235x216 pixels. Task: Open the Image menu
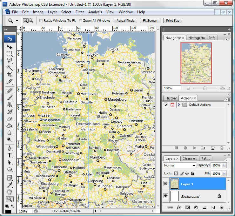pos(38,12)
